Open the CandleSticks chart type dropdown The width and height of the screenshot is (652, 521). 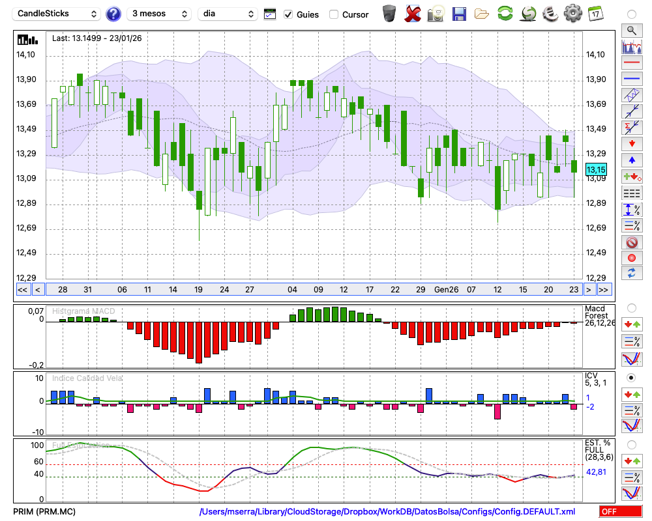coord(57,14)
